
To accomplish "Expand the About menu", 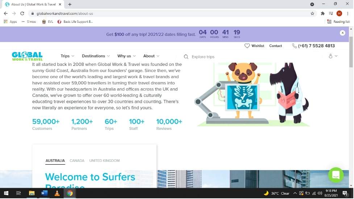I will coord(151,56).
